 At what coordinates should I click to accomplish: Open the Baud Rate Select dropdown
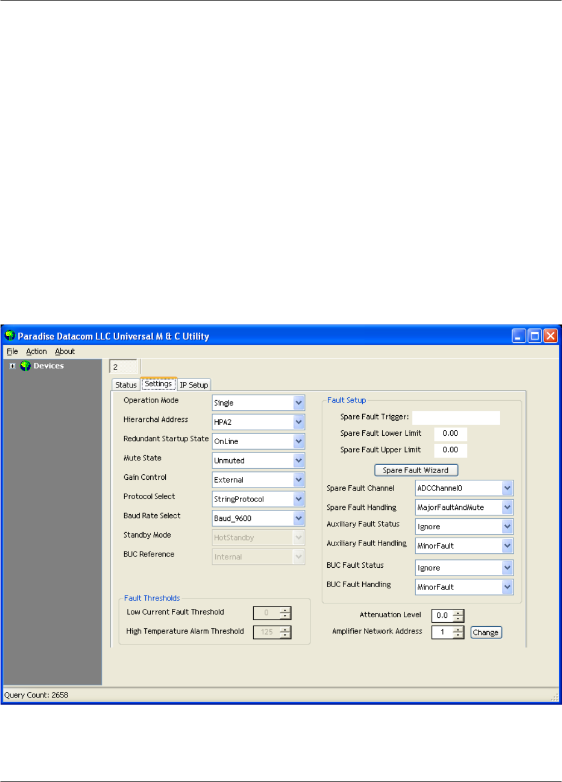[299, 519]
